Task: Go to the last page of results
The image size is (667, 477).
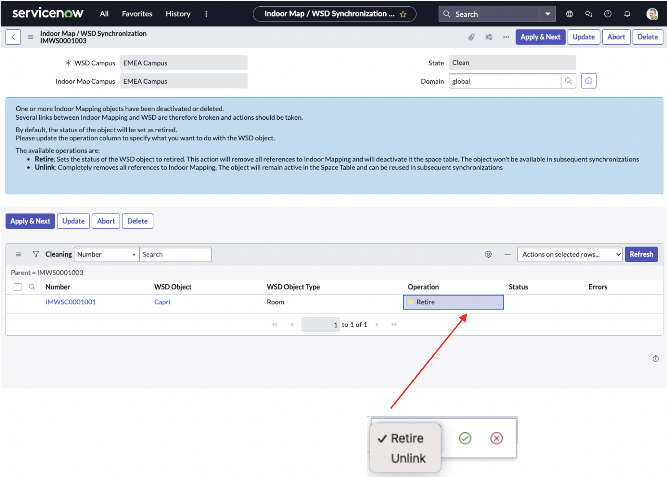Action: point(394,324)
